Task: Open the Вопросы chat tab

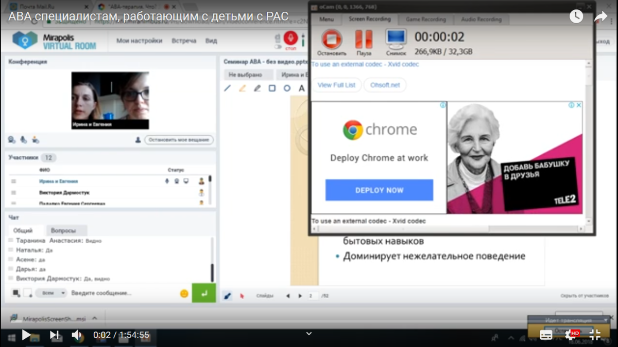Action: tap(63, 231)
